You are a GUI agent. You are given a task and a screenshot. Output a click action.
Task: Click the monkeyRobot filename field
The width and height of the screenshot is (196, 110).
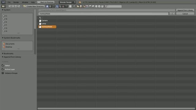[x=104, y=14]
